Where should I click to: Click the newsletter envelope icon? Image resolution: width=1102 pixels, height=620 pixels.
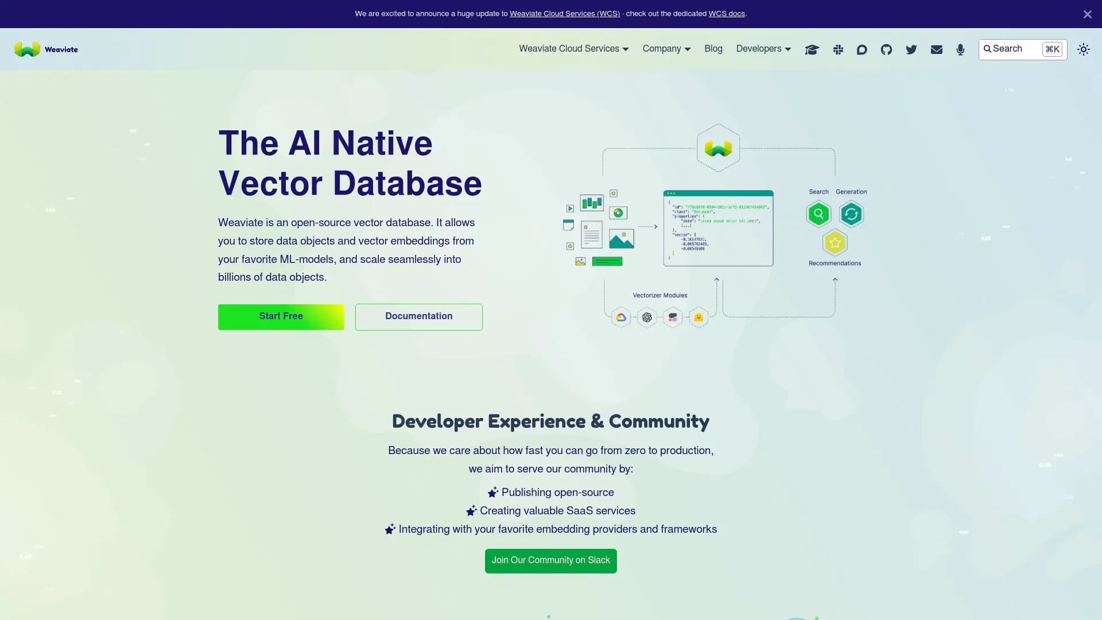[x=936, y=49]
